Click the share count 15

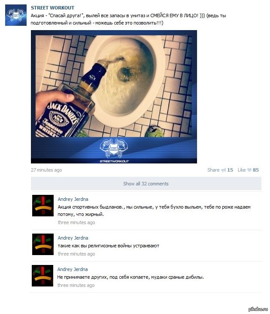(230, 170)
